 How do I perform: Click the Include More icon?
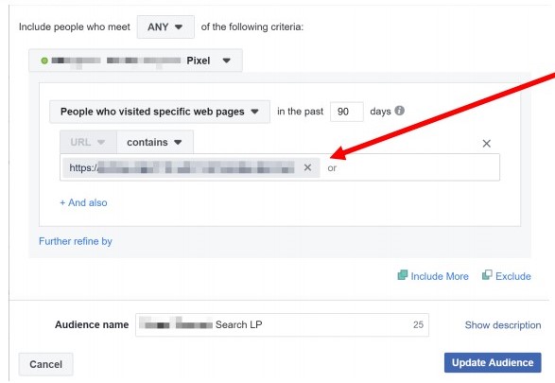click(x=403, y=275)
